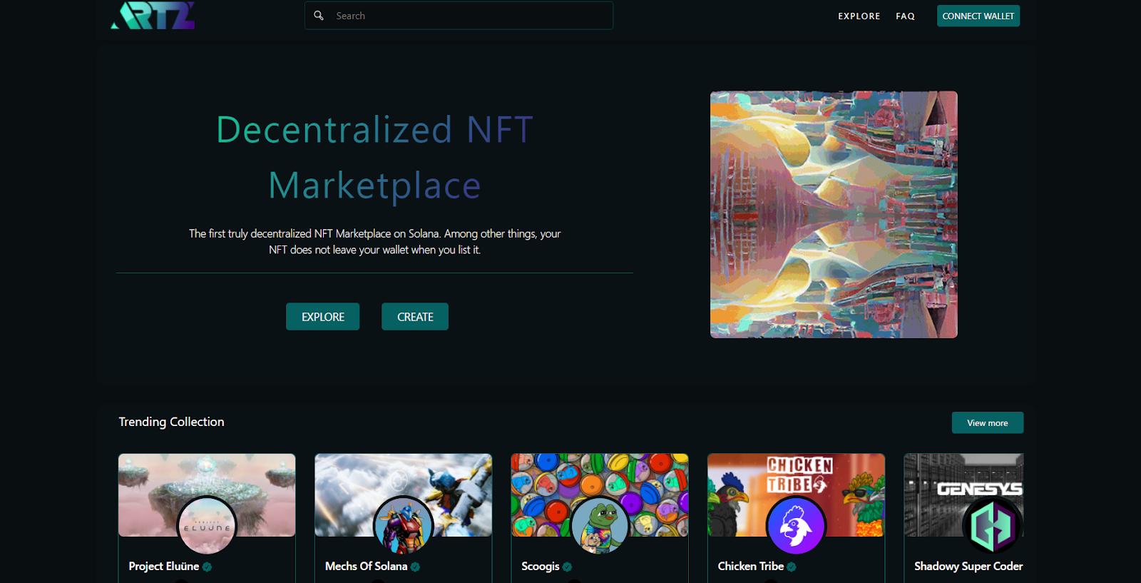This screenshot has width=1141, height=583.
Task: Click the CREATE button
Action: (x=415, y=317)
